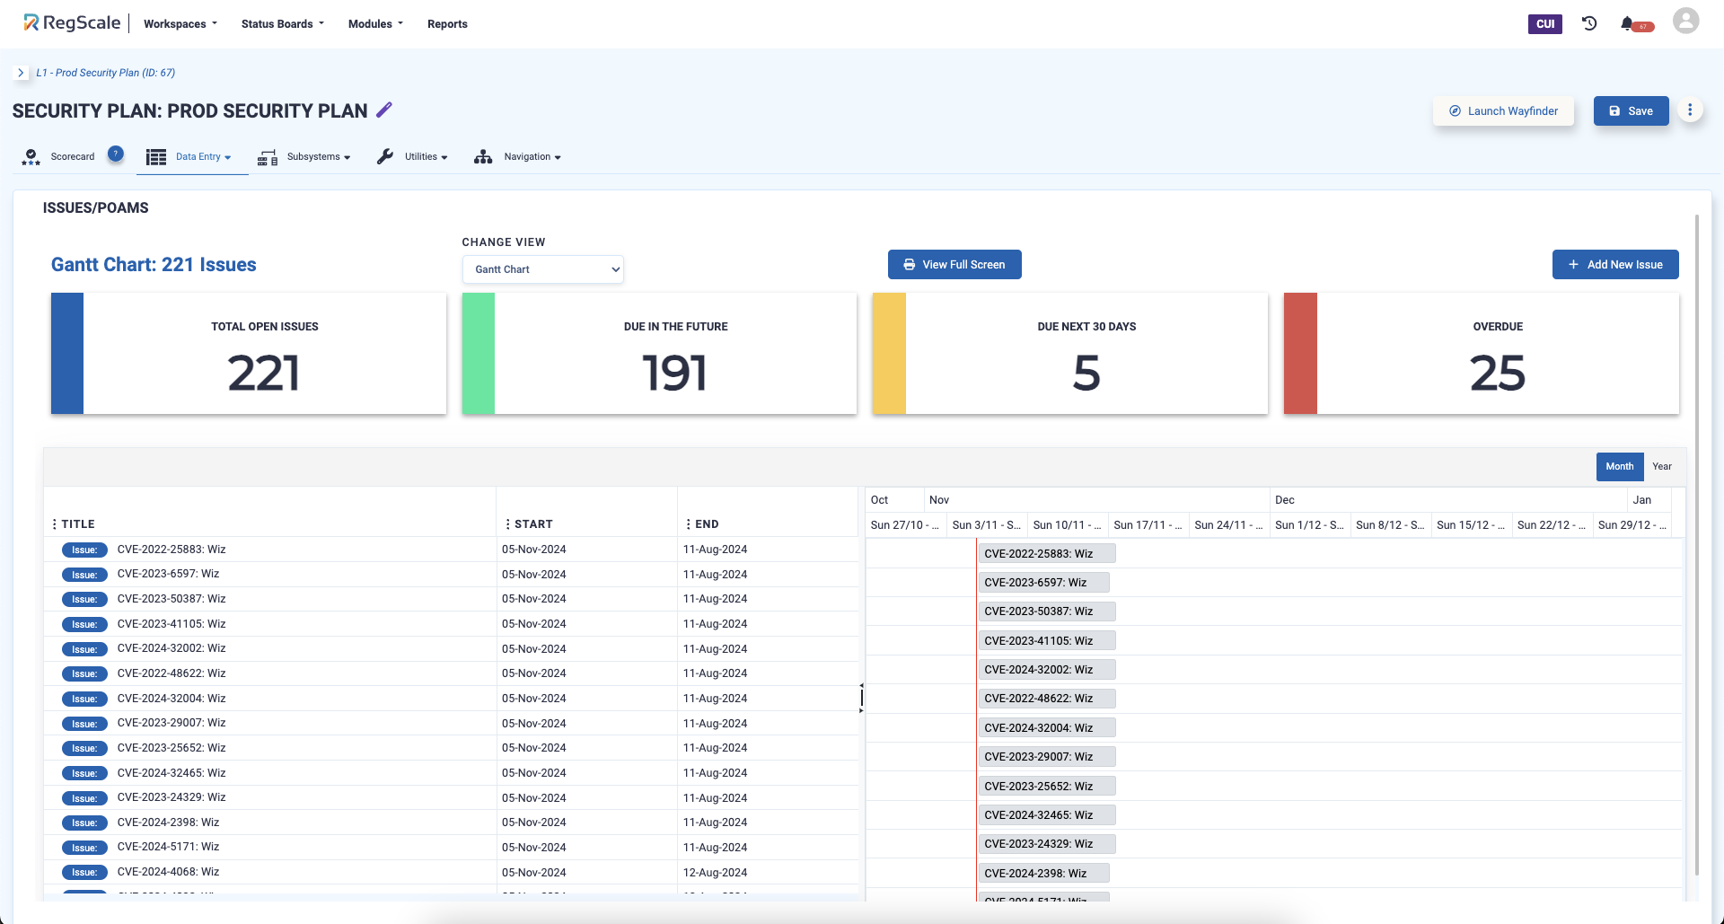Image resolution: width=1724 pixels, height=924 pixels.
Task: Switch Gantt scale to Year
Action: (1662, 467)
